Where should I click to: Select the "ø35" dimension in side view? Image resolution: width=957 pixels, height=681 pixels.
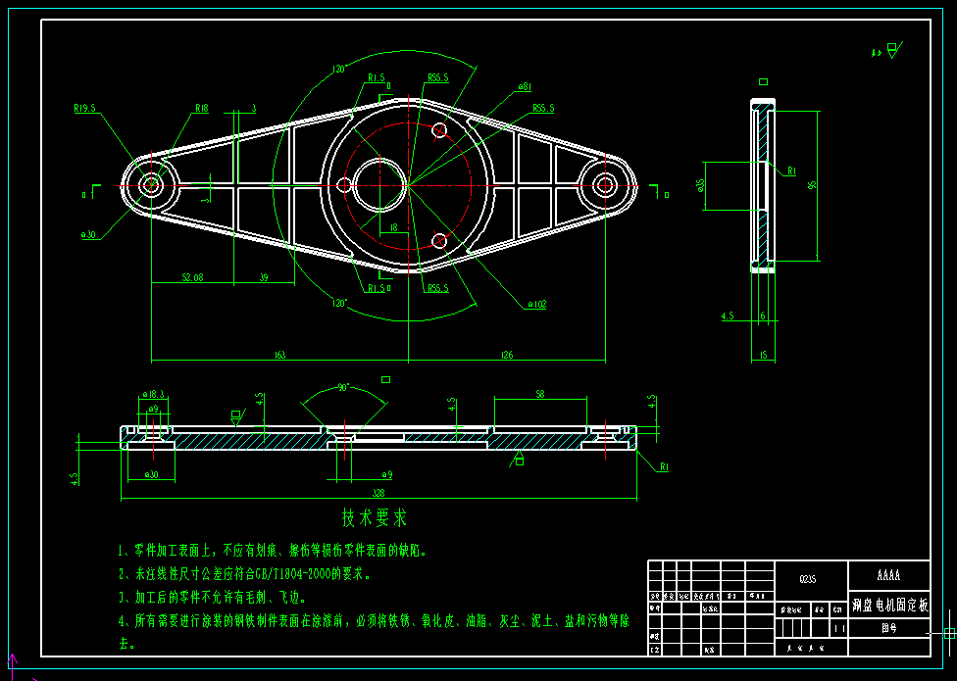(701, 185)
